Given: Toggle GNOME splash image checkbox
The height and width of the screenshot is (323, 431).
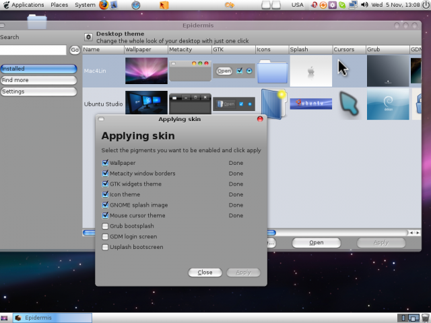Looking at the screenshot, I should 105,205.
